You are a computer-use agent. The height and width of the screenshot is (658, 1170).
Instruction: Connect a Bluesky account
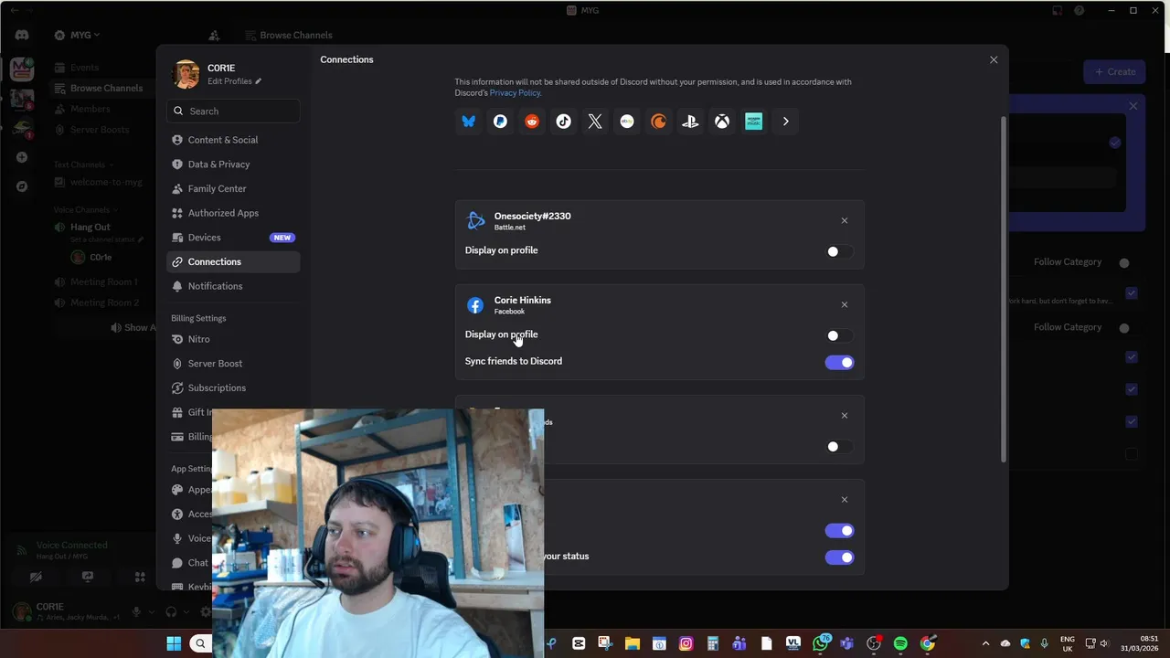(469, 122)
